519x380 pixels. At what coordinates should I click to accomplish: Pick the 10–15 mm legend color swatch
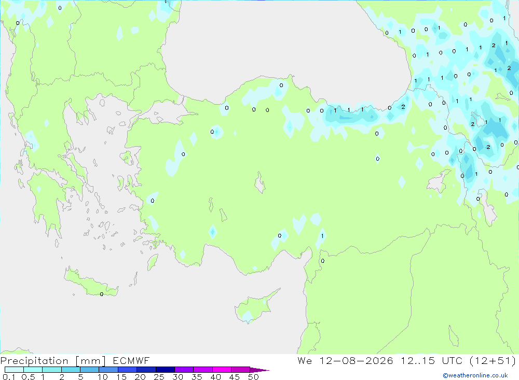[108, 370]
